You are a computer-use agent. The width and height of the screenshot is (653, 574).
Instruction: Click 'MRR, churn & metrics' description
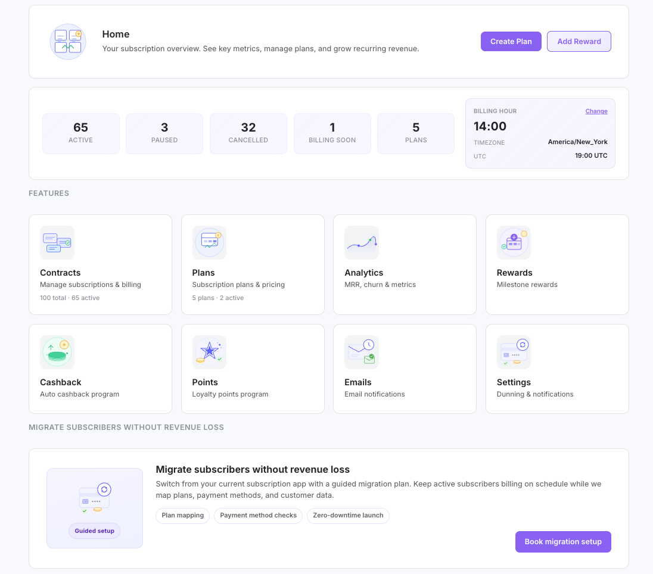tap(380, 285)
